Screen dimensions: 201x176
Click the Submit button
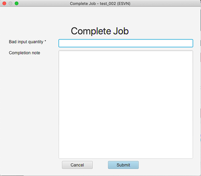pyautogui.click(x=123, y=165)
